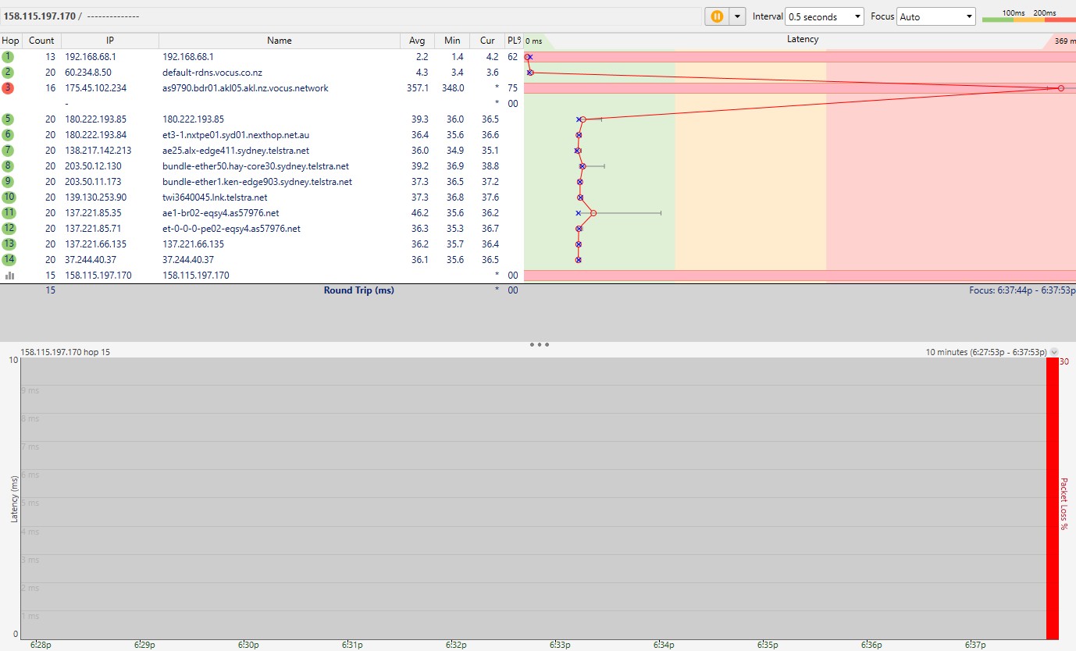
Task: Click the red hop 3 circle icon
Action: 9,88
